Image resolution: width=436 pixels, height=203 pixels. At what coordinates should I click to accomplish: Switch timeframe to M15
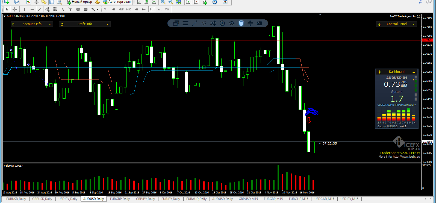121,9
